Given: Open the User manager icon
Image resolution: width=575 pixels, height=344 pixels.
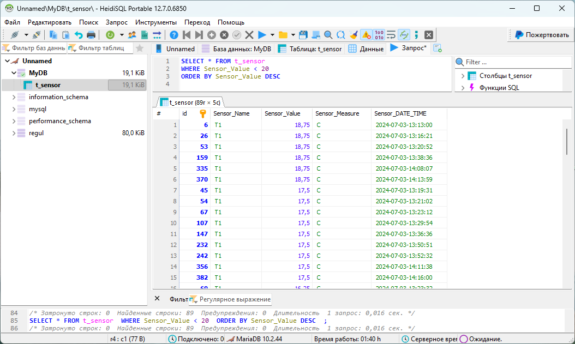Looking at the screenshot, I should [x=132, y=35].
